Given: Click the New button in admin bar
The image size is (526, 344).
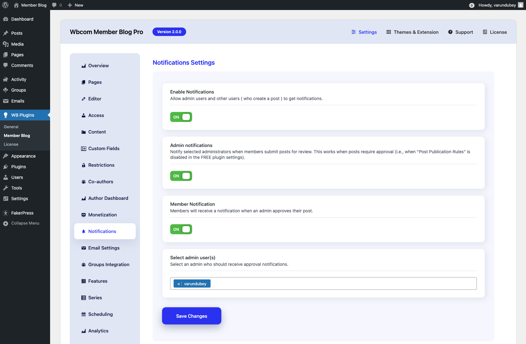Looking at the screenshot, I should pos(75,5).
